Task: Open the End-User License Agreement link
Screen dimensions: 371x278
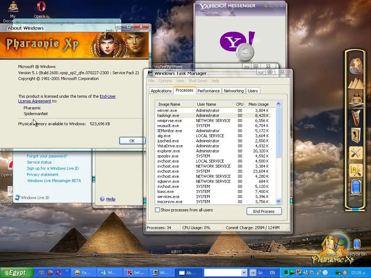Action: 67,98
